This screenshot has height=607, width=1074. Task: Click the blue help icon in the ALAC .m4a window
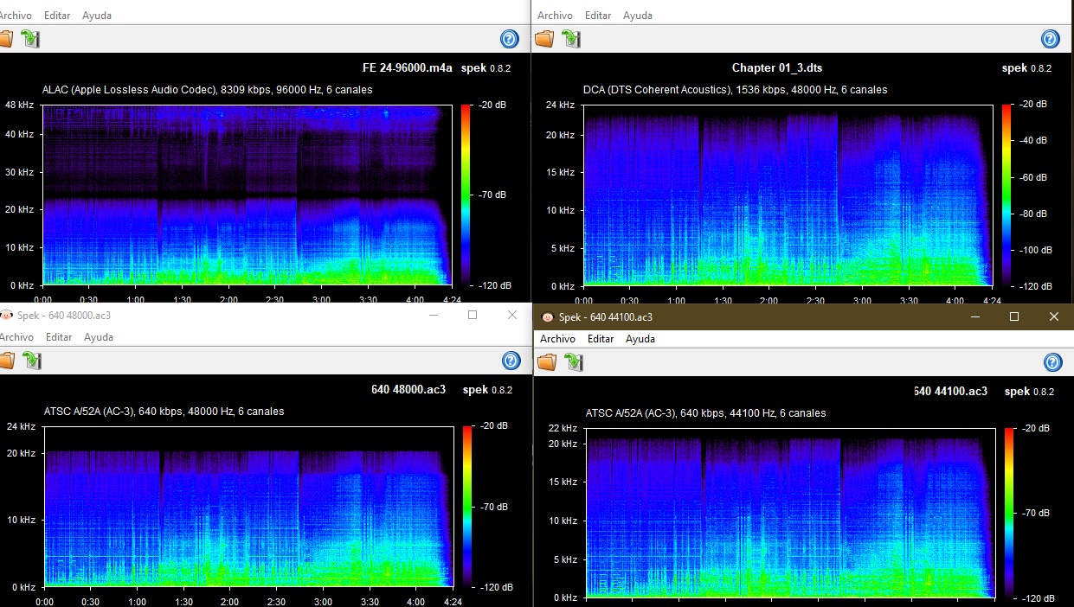[x=510, y=39]
